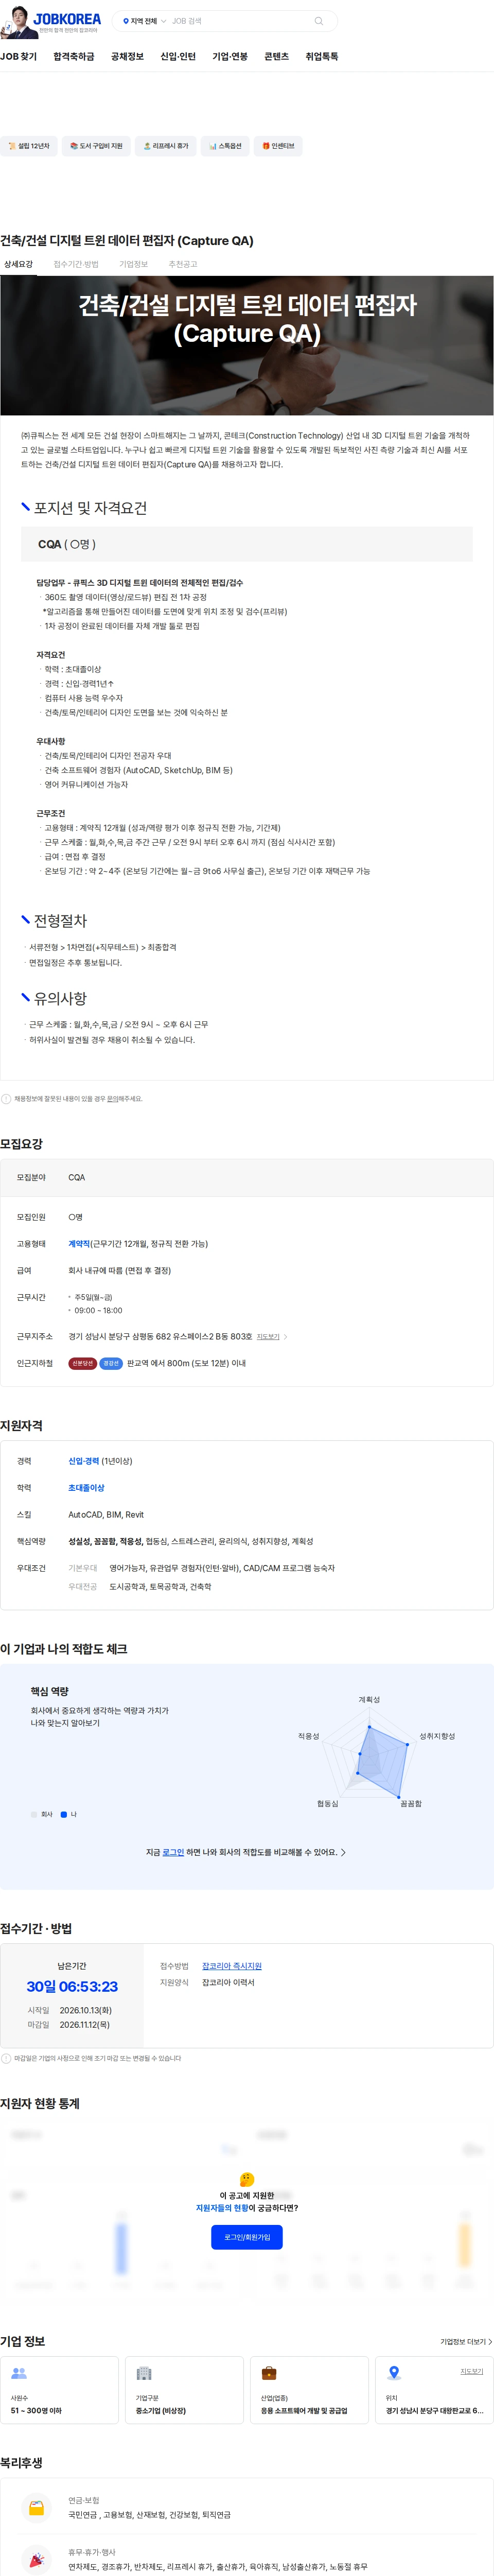Viewport: 494px width, 2576px height.
Task: Click the arrow after 비교해볼 수 있어요
Action: 344,1852
